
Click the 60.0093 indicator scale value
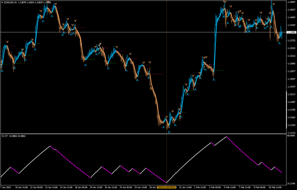(x=291, y=136)
